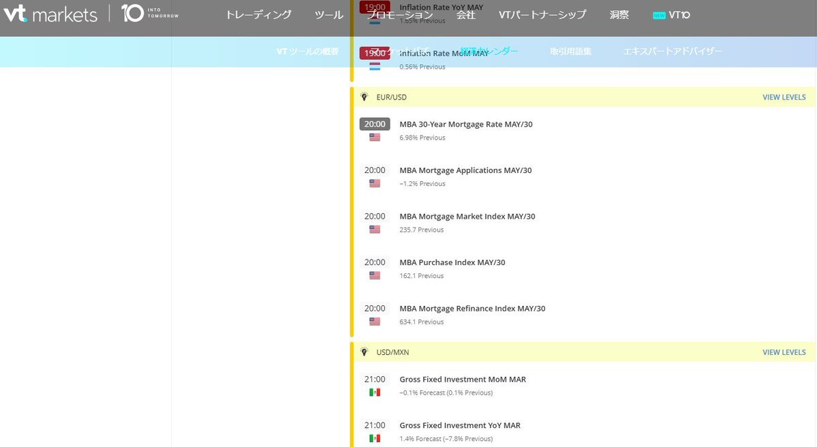This screenshot has width=817, height=447.
Task: Switch to 経済カレンダー tab
Action: click(489, 51)
